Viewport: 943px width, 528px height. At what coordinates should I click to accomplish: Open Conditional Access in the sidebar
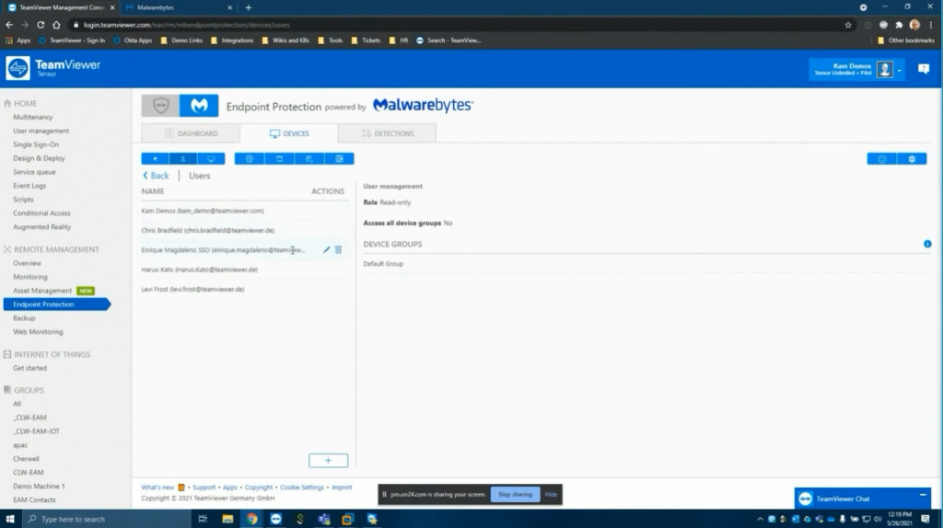coord(41,213)
